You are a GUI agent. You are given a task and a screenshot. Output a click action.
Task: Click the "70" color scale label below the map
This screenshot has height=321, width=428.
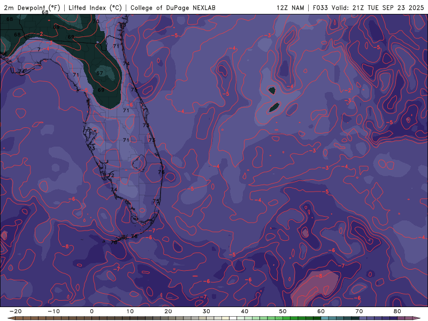click(359, 311)
